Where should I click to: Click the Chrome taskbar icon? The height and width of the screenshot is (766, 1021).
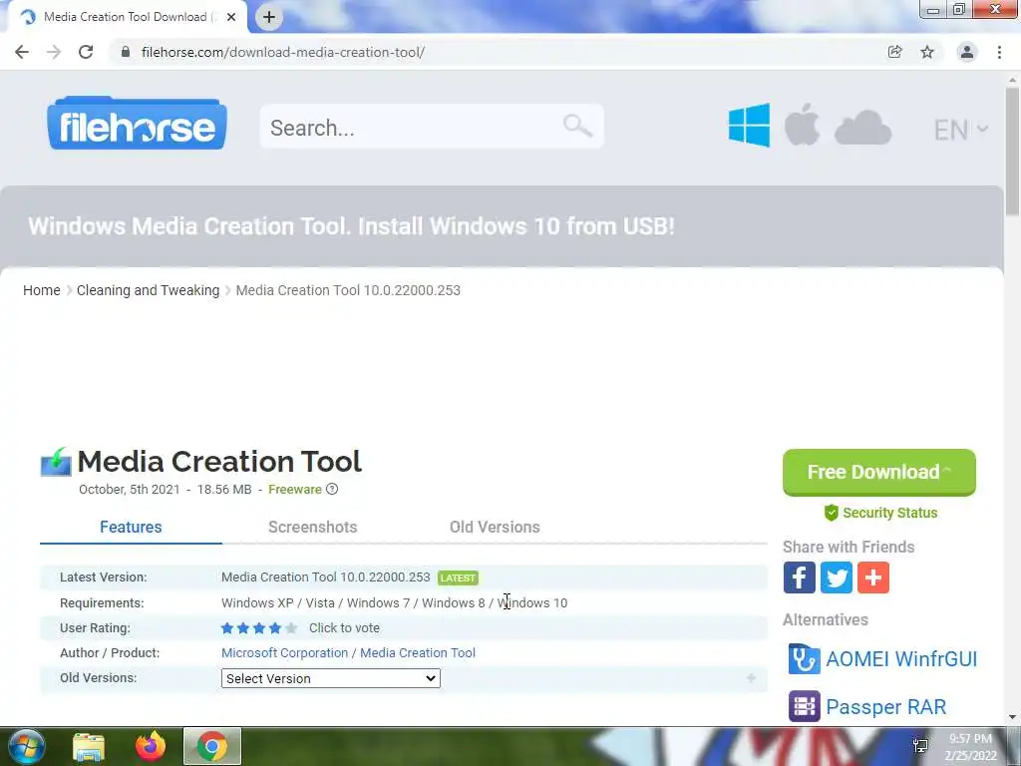[x=212, y=746]
